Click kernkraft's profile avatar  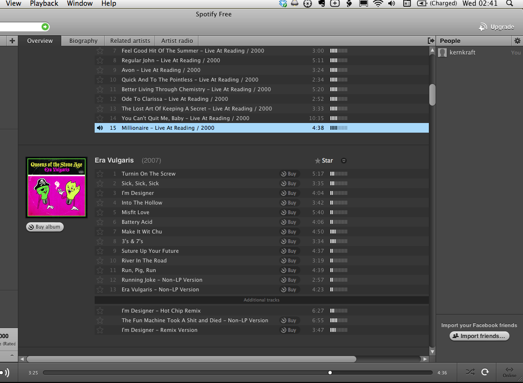(442, 53)
